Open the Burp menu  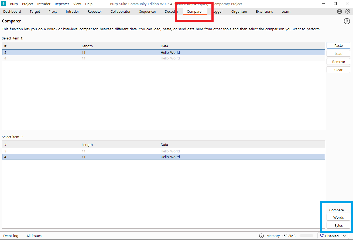(14, 4)
